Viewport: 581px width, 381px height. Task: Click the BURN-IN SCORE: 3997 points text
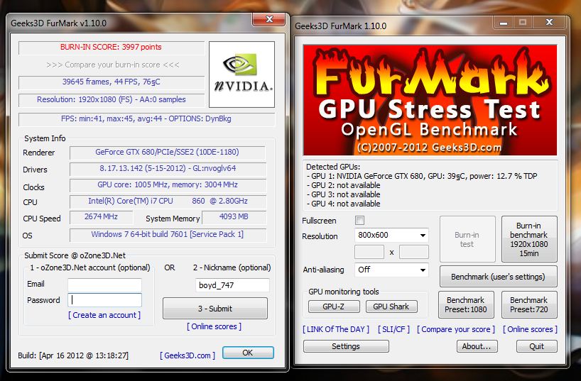(x=112, y=47)
